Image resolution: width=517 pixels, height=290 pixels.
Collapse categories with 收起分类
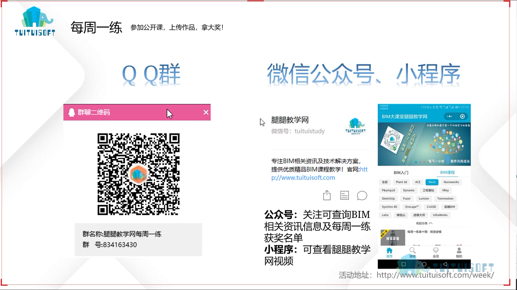424,223
